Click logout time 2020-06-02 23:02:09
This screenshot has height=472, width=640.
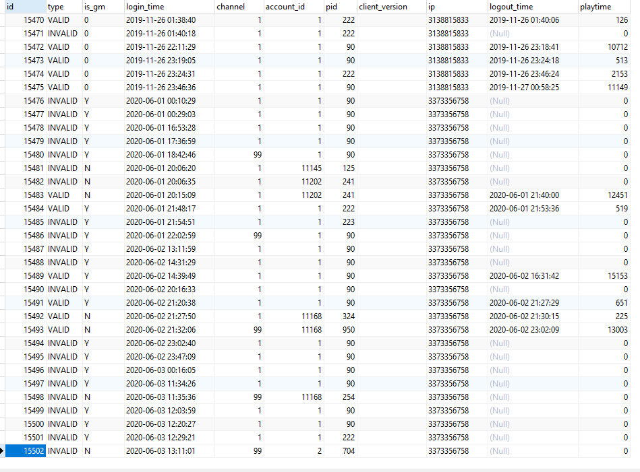pyautogui.click(x=525, y=329)
